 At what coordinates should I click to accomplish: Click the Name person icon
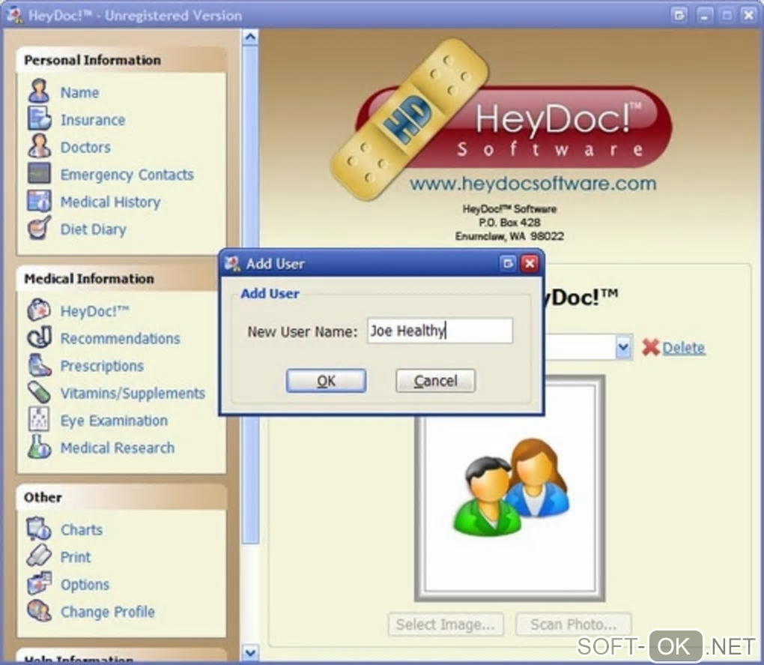click(39, 91)
